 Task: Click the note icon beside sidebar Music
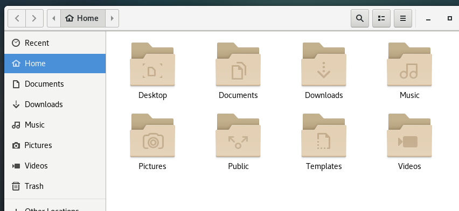tap(16, 125)
